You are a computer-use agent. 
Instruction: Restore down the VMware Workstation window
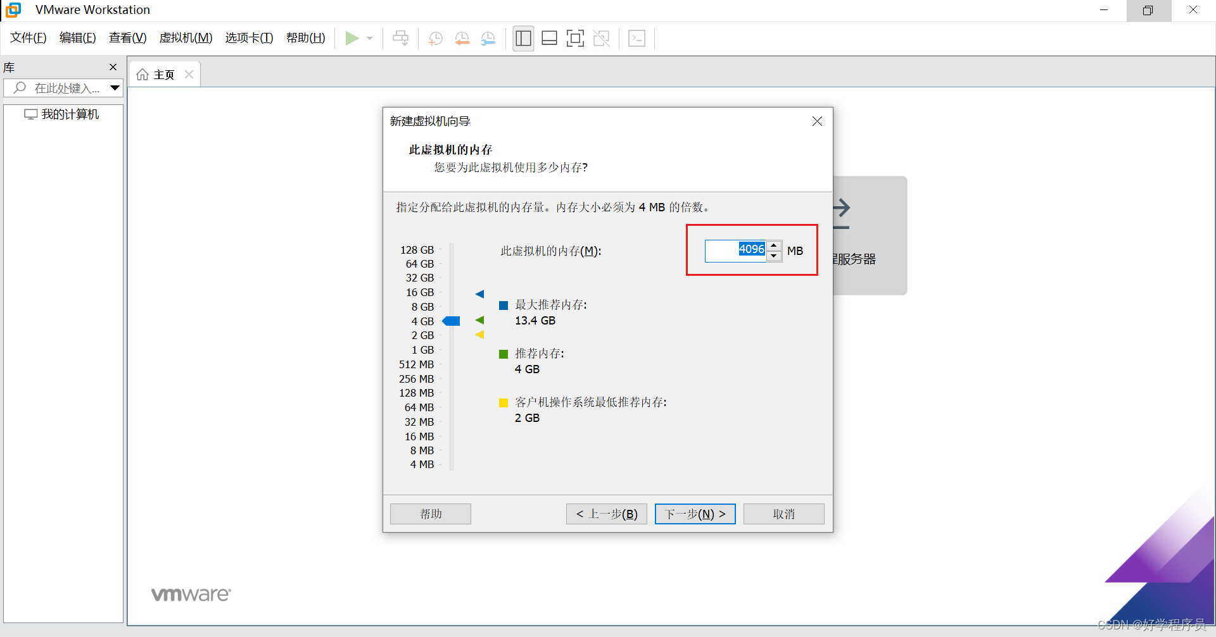1148,10
